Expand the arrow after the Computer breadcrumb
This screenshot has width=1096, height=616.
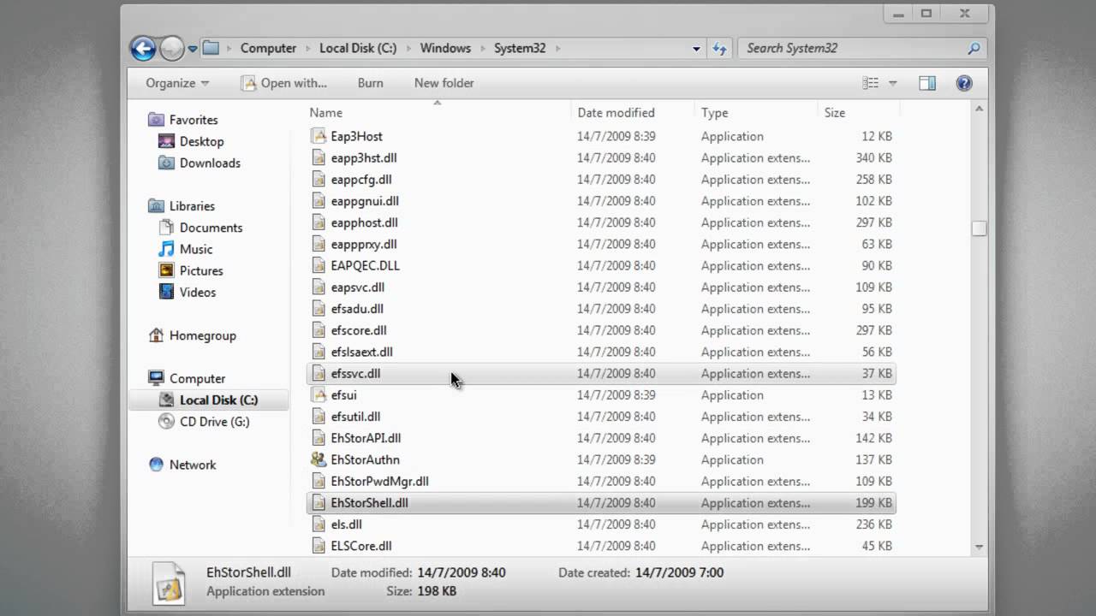[x=307, y=49]
